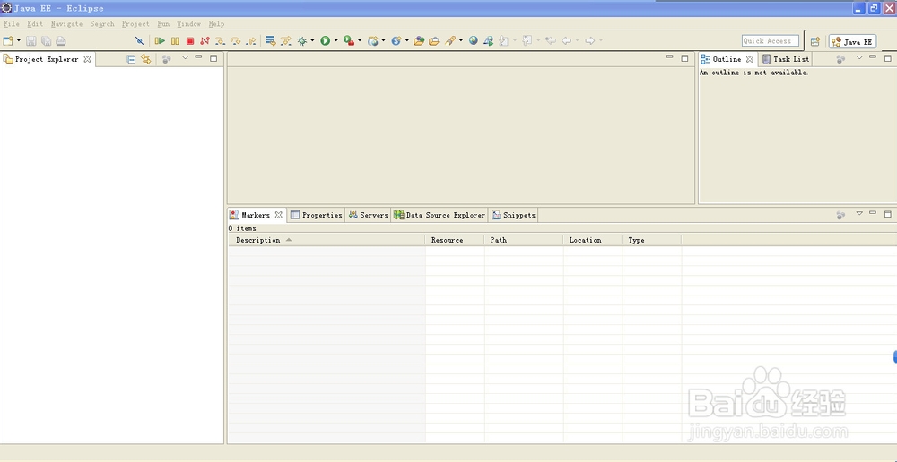Open the Outline View Menu triangle

859,57
